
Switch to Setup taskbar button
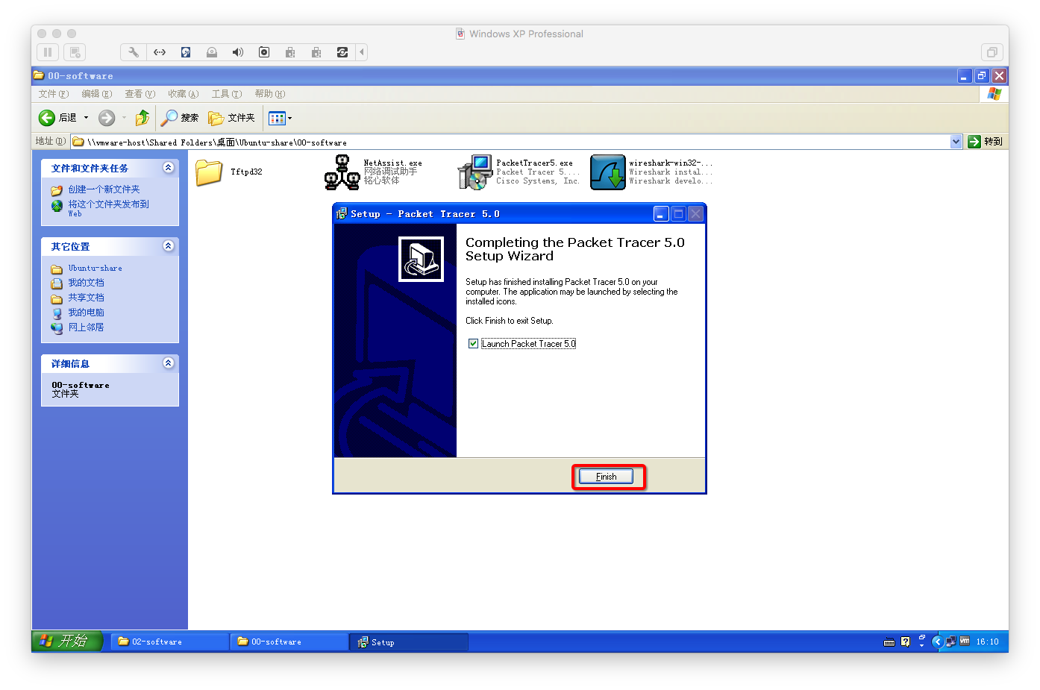pos(409,642)
